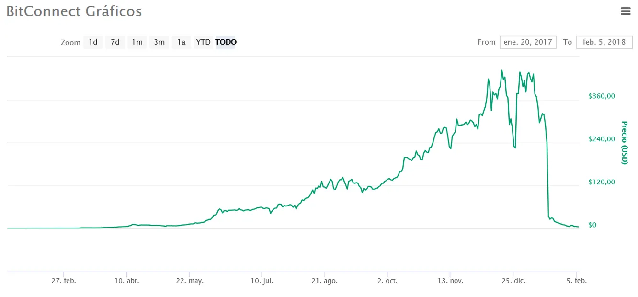Click the 25. dic. date marker
This screenshot has width=638, height=297.
(513, 281)
